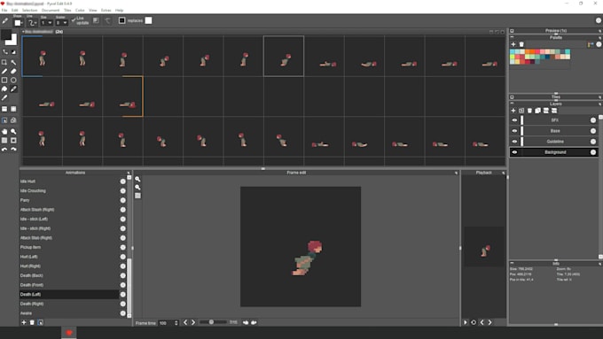Open the brush Size dropdown
Screen dimensions: 603x339
[46, 23]
